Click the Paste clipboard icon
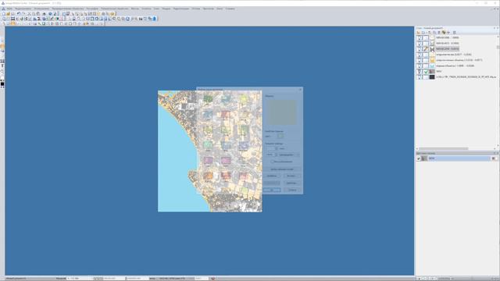The image size is (500, 281). click(x=38, y=14)
